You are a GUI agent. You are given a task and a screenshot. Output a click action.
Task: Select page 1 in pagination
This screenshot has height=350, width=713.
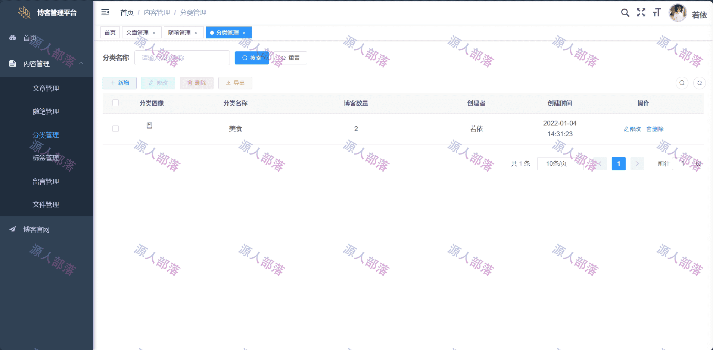pos(619,163)
